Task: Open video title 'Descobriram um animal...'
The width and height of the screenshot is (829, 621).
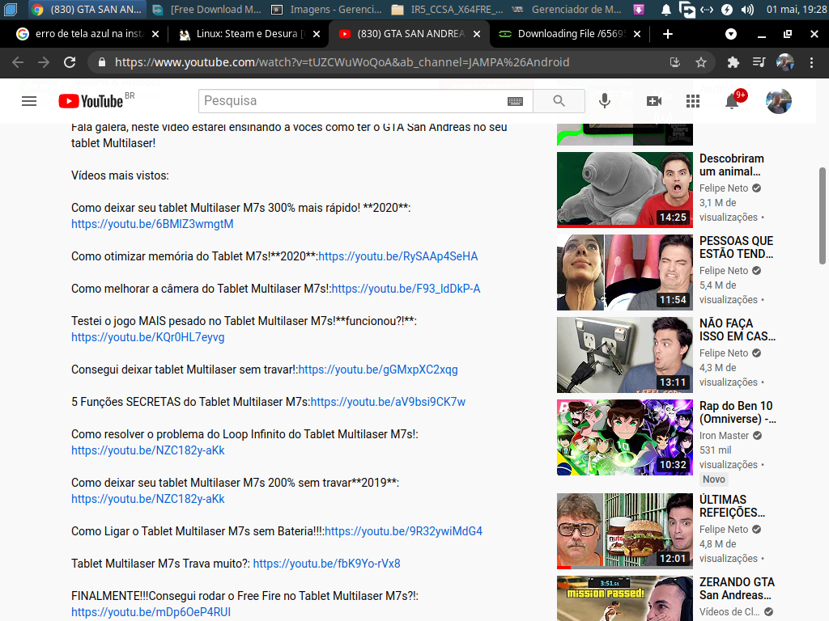Action: [x=732, y=165]
